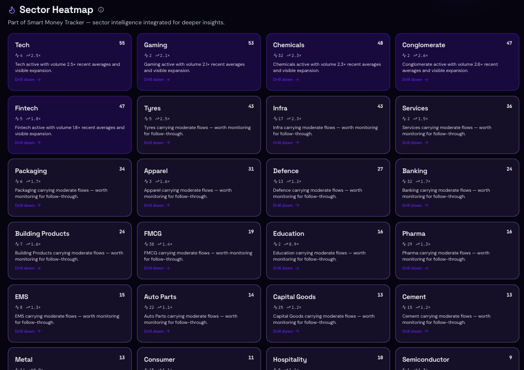524x370 pixels.
Task: Click the Services score value 36
Action: point(509,106)
